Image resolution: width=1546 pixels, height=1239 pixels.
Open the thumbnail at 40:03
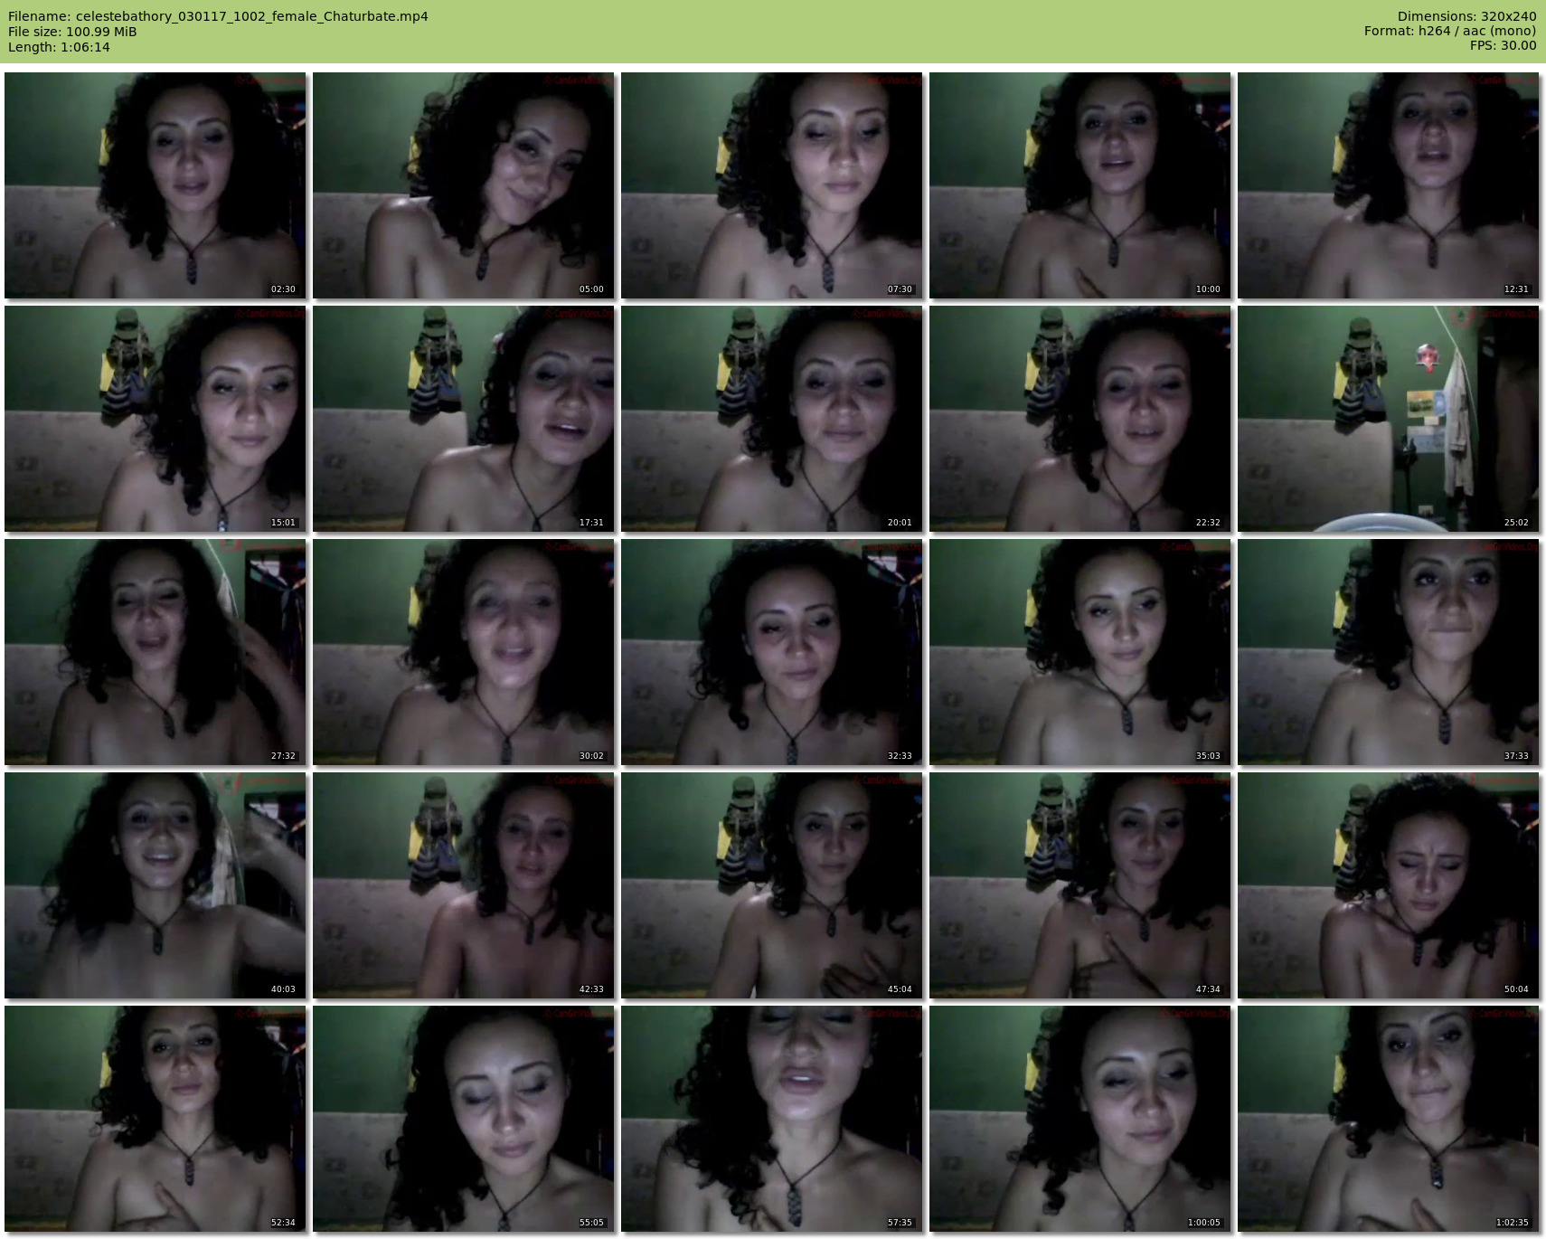(x=156, y=885)
